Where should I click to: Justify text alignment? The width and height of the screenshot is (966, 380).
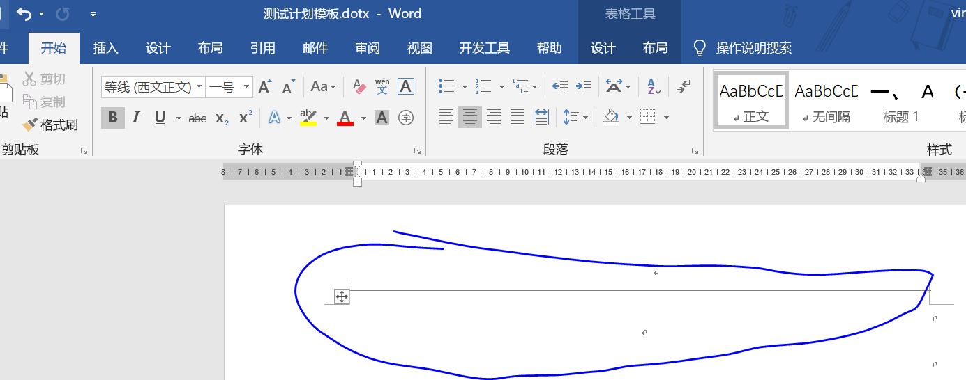(x=518, y=117)
